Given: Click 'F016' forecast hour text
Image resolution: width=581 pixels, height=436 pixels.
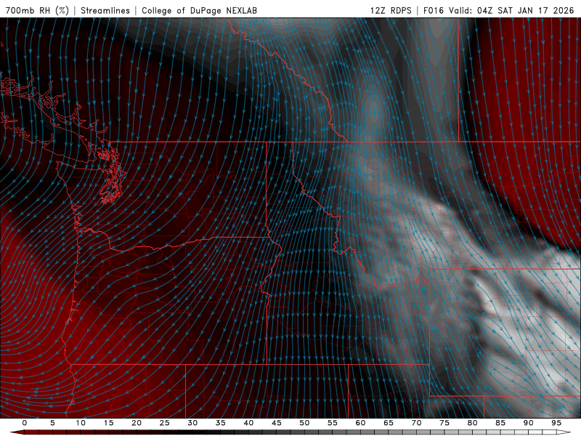Looking at the screenshot, I should pos(433,10).
